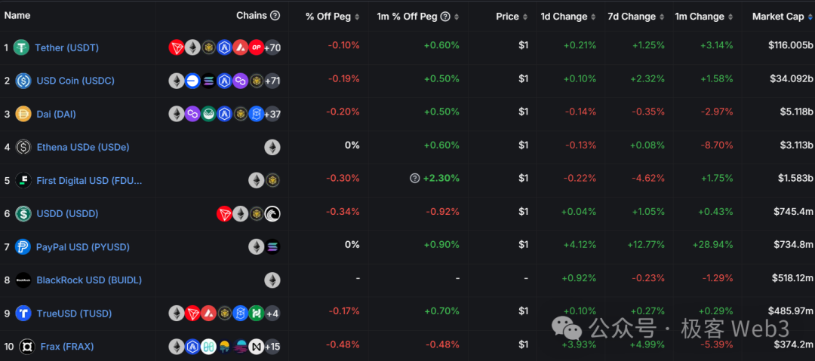This screenshot has height=361, width=815.
Task: Sort the table by 7d Change column
Action: point(632,17)
